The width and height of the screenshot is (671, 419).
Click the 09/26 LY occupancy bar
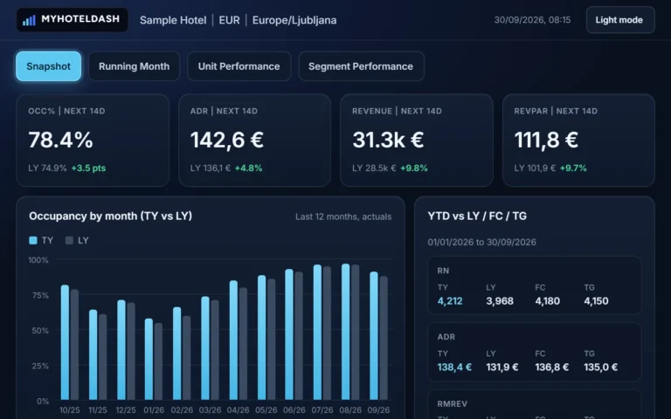(x=384, y=338)
